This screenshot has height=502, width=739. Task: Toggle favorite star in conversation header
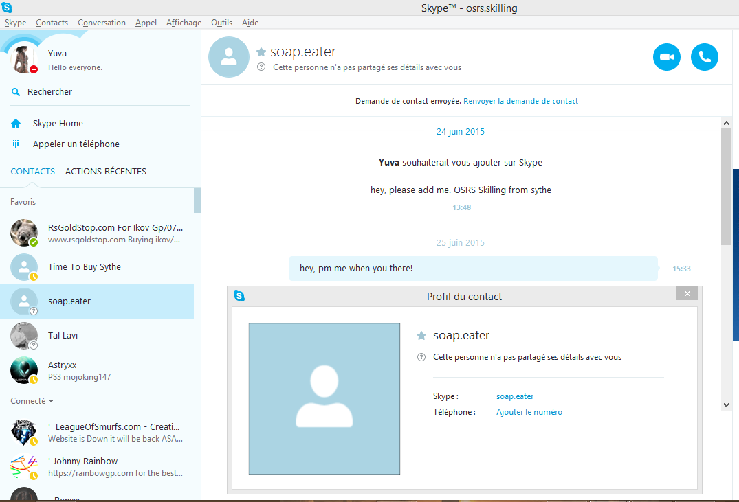pos(261,52)
